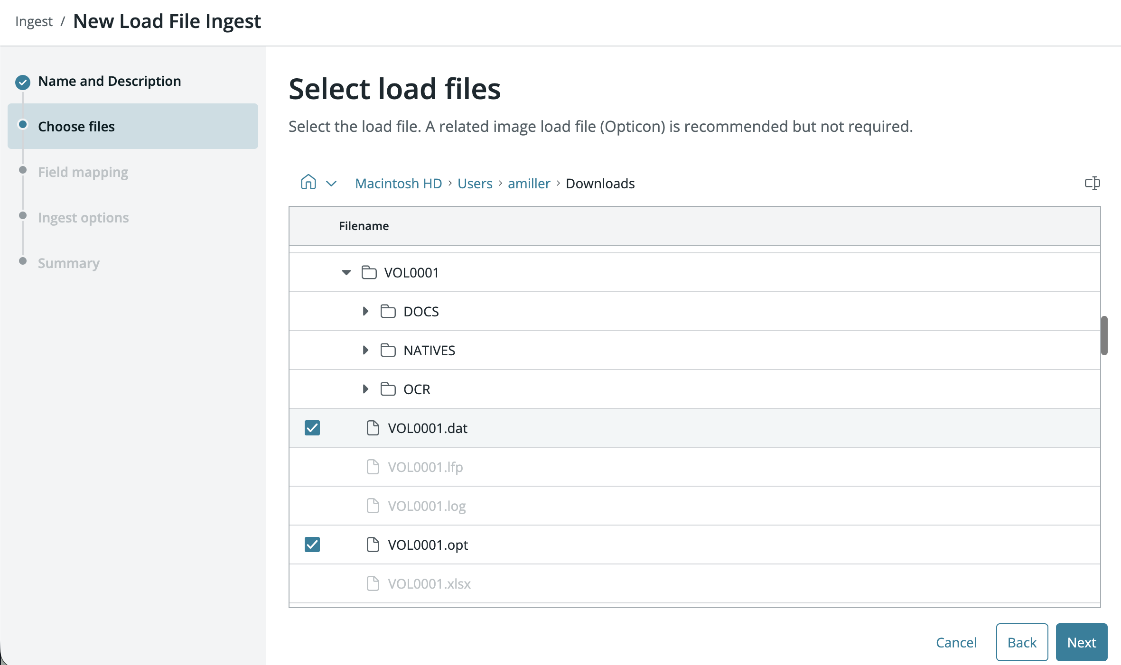Collapse the VOL0001 folder
Screen dimensions: 1121x665
coord(346,273)
